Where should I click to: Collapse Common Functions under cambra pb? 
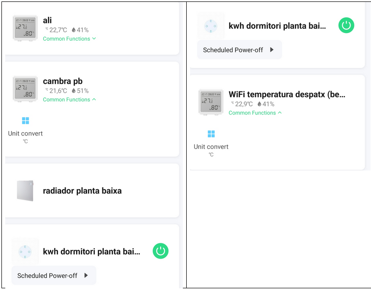click(69, 100)
